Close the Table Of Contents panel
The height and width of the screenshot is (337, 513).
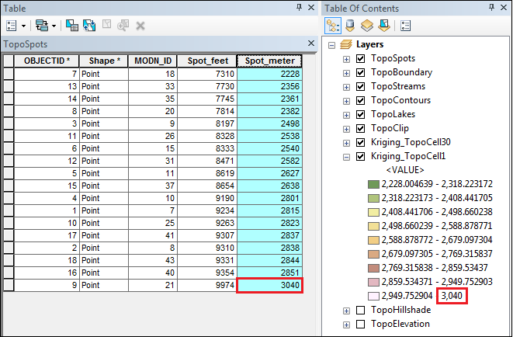[504, 8]
